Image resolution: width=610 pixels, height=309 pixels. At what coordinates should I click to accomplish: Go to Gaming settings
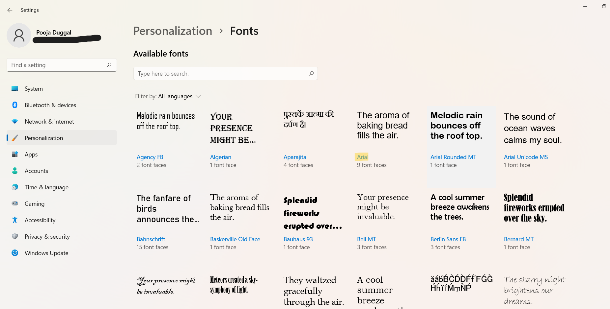tap(35, 204)
